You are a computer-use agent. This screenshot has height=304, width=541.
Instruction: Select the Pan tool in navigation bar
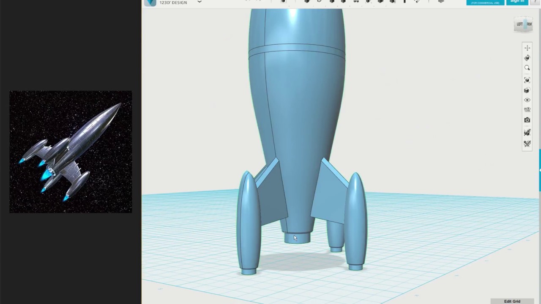(527, 48)
